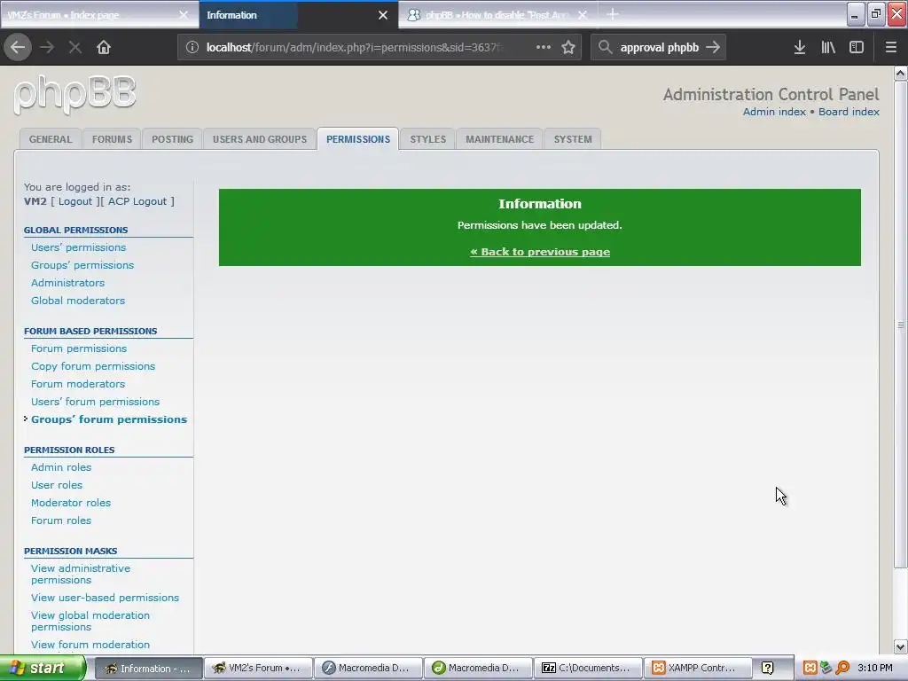Open Moderator roles link
Screen dimensions: 908x681
71,503
